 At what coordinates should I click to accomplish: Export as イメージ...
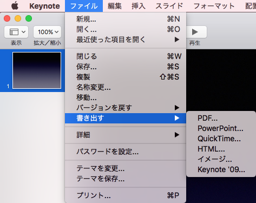pos(221,159)
